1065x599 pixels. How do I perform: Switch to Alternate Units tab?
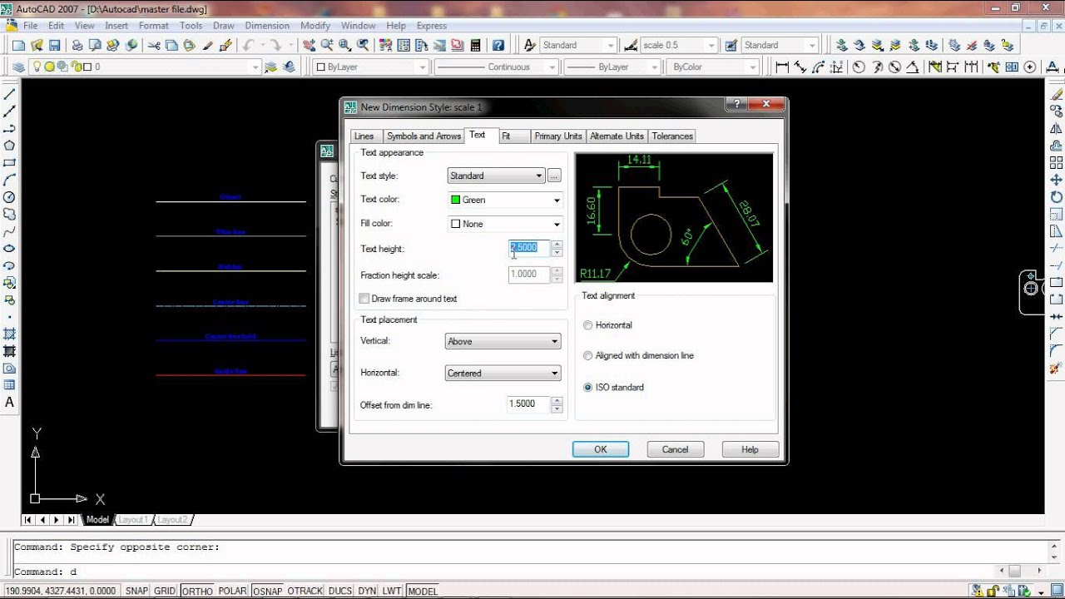617,136
